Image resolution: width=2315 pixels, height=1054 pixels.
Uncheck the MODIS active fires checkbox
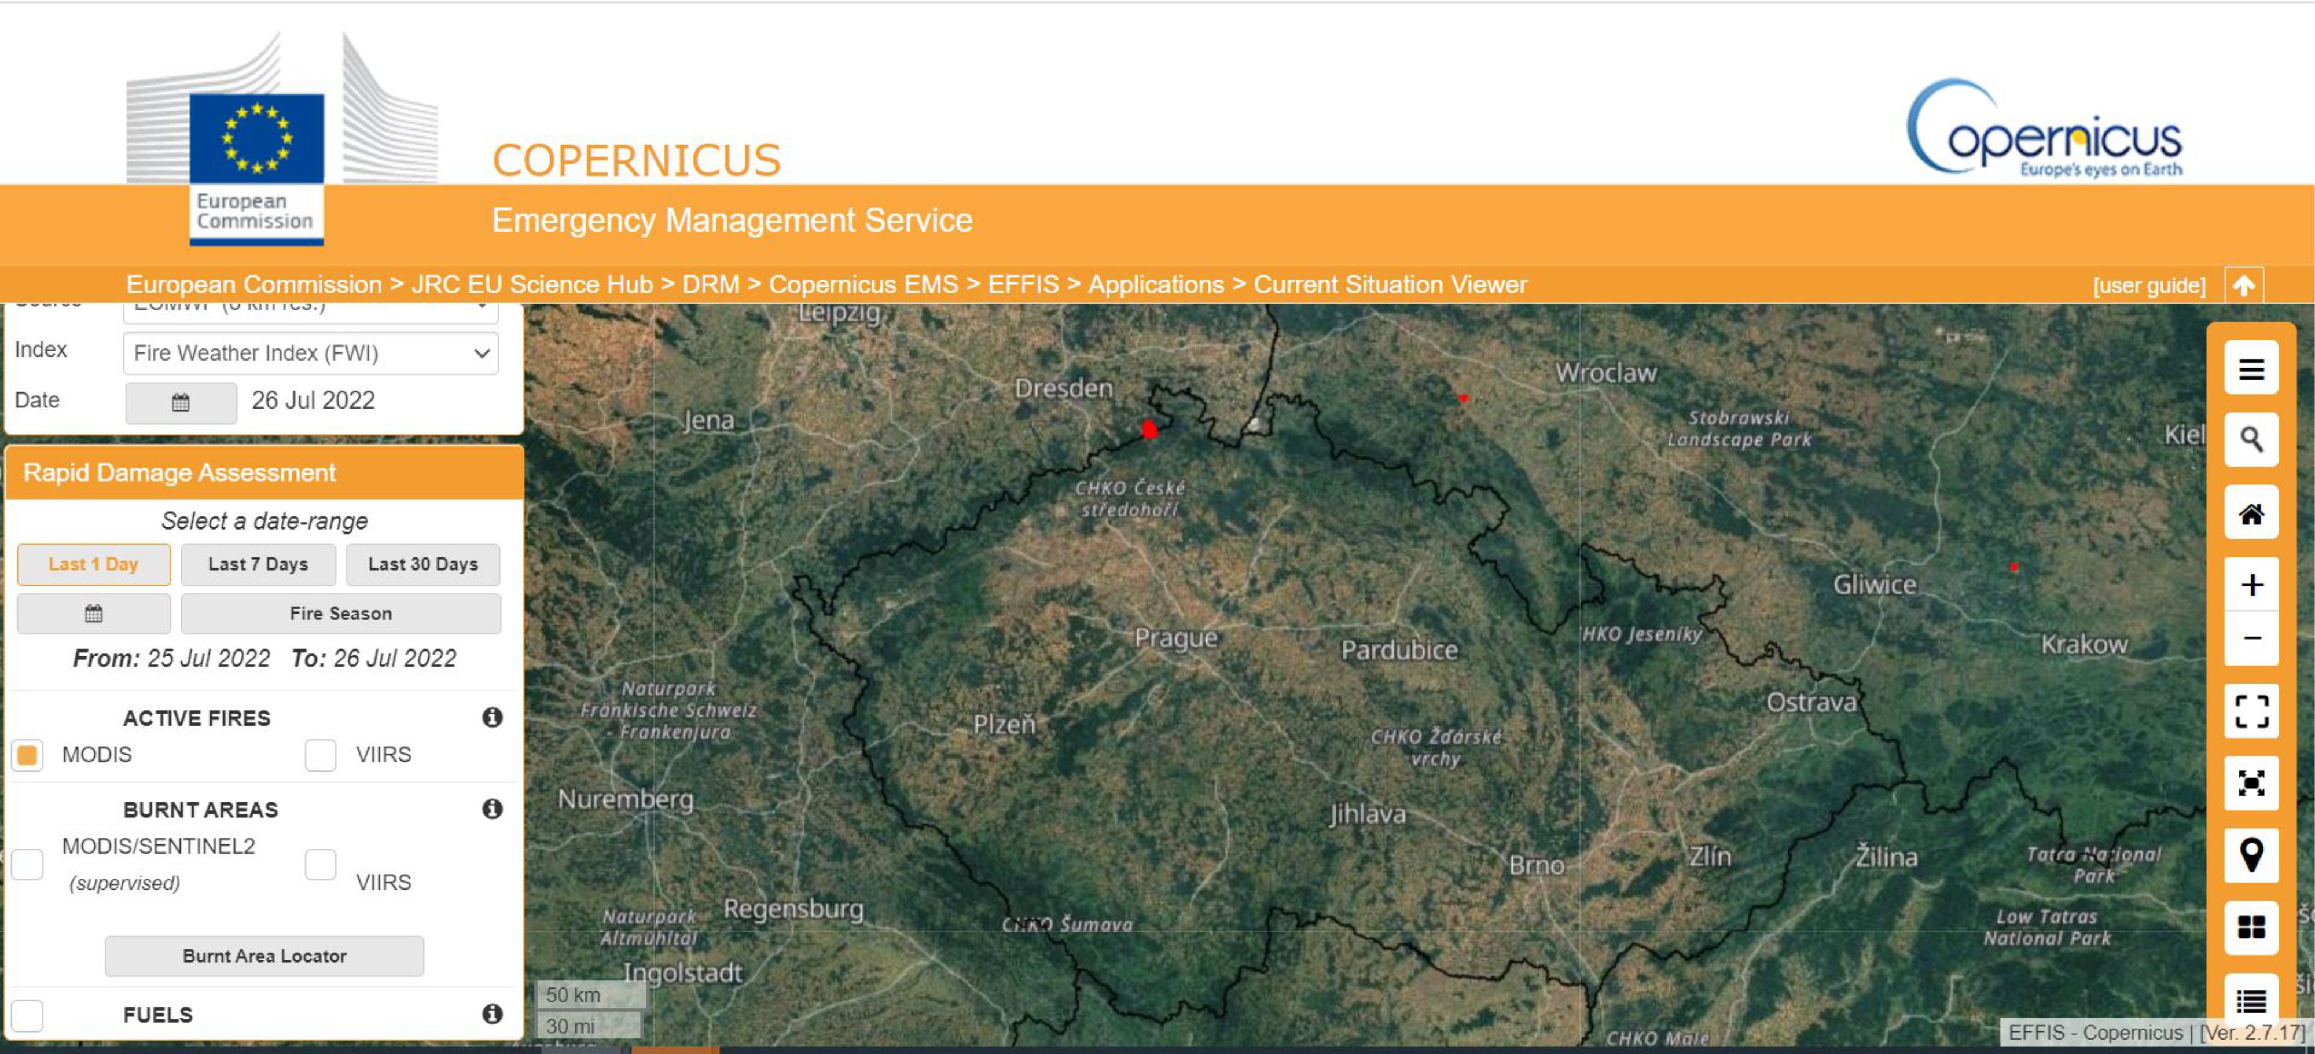click(x=28, y=755)
